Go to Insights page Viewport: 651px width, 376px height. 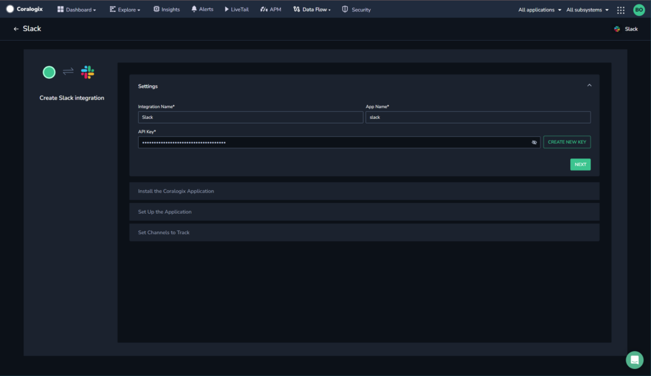167,10
